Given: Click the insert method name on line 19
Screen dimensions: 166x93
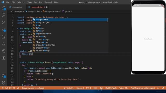Looking at the screenshot, I should 48,63.
